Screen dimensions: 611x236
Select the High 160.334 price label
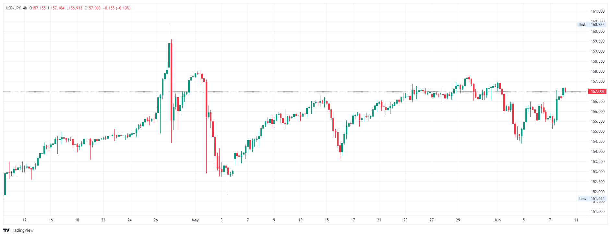pos(592,24)
